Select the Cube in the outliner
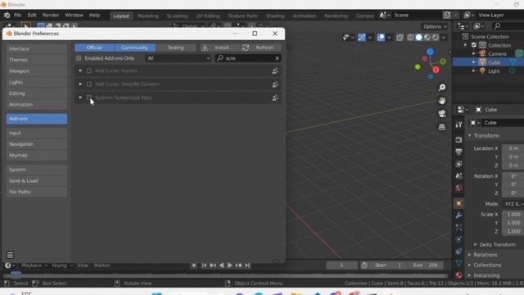The width and height of the screenshot is (524, 295). [x=494, y=62]
